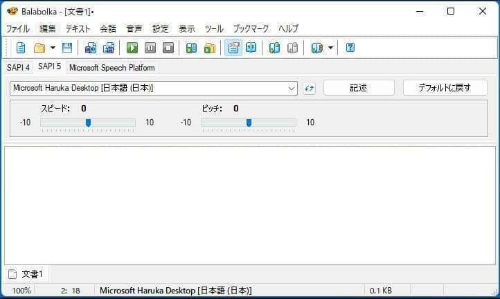The height and width of the screenshot is (299, 500).
Task: Open the pronunciation dictionary book icon
Action: (251, 48)
